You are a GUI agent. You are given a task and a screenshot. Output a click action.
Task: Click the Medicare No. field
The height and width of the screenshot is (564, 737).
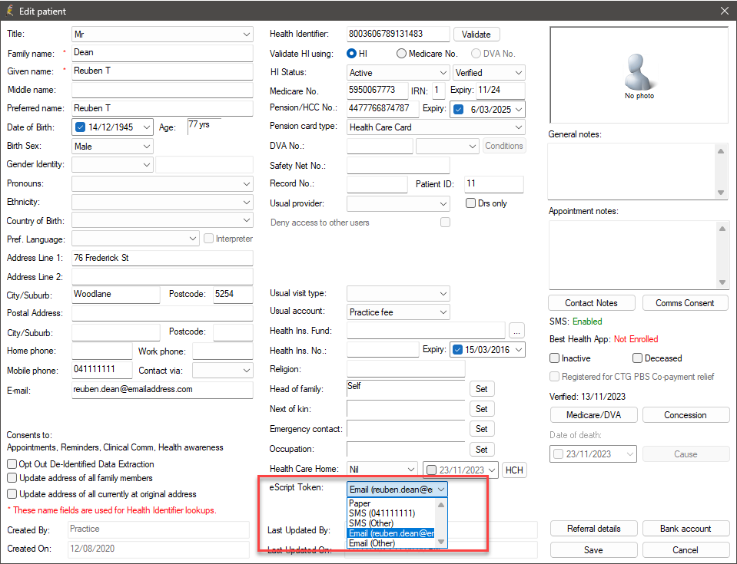(x=377, y=91)
